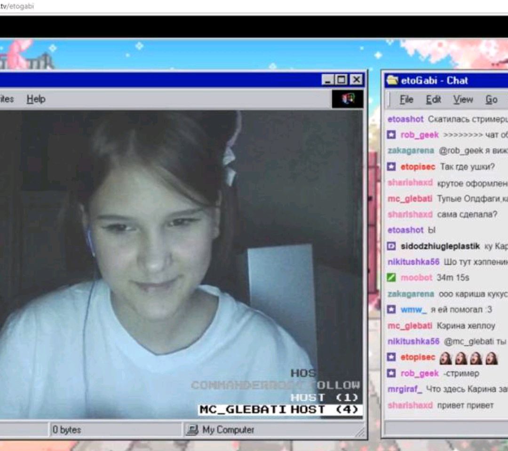Click the '0 bytes' status bar entry

[66, 430]
